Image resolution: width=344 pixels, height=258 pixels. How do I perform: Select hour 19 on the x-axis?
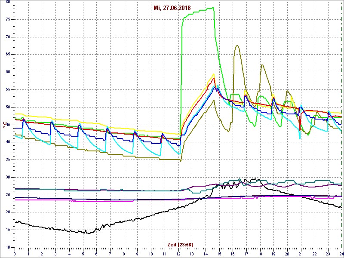(x=273, y=253)
